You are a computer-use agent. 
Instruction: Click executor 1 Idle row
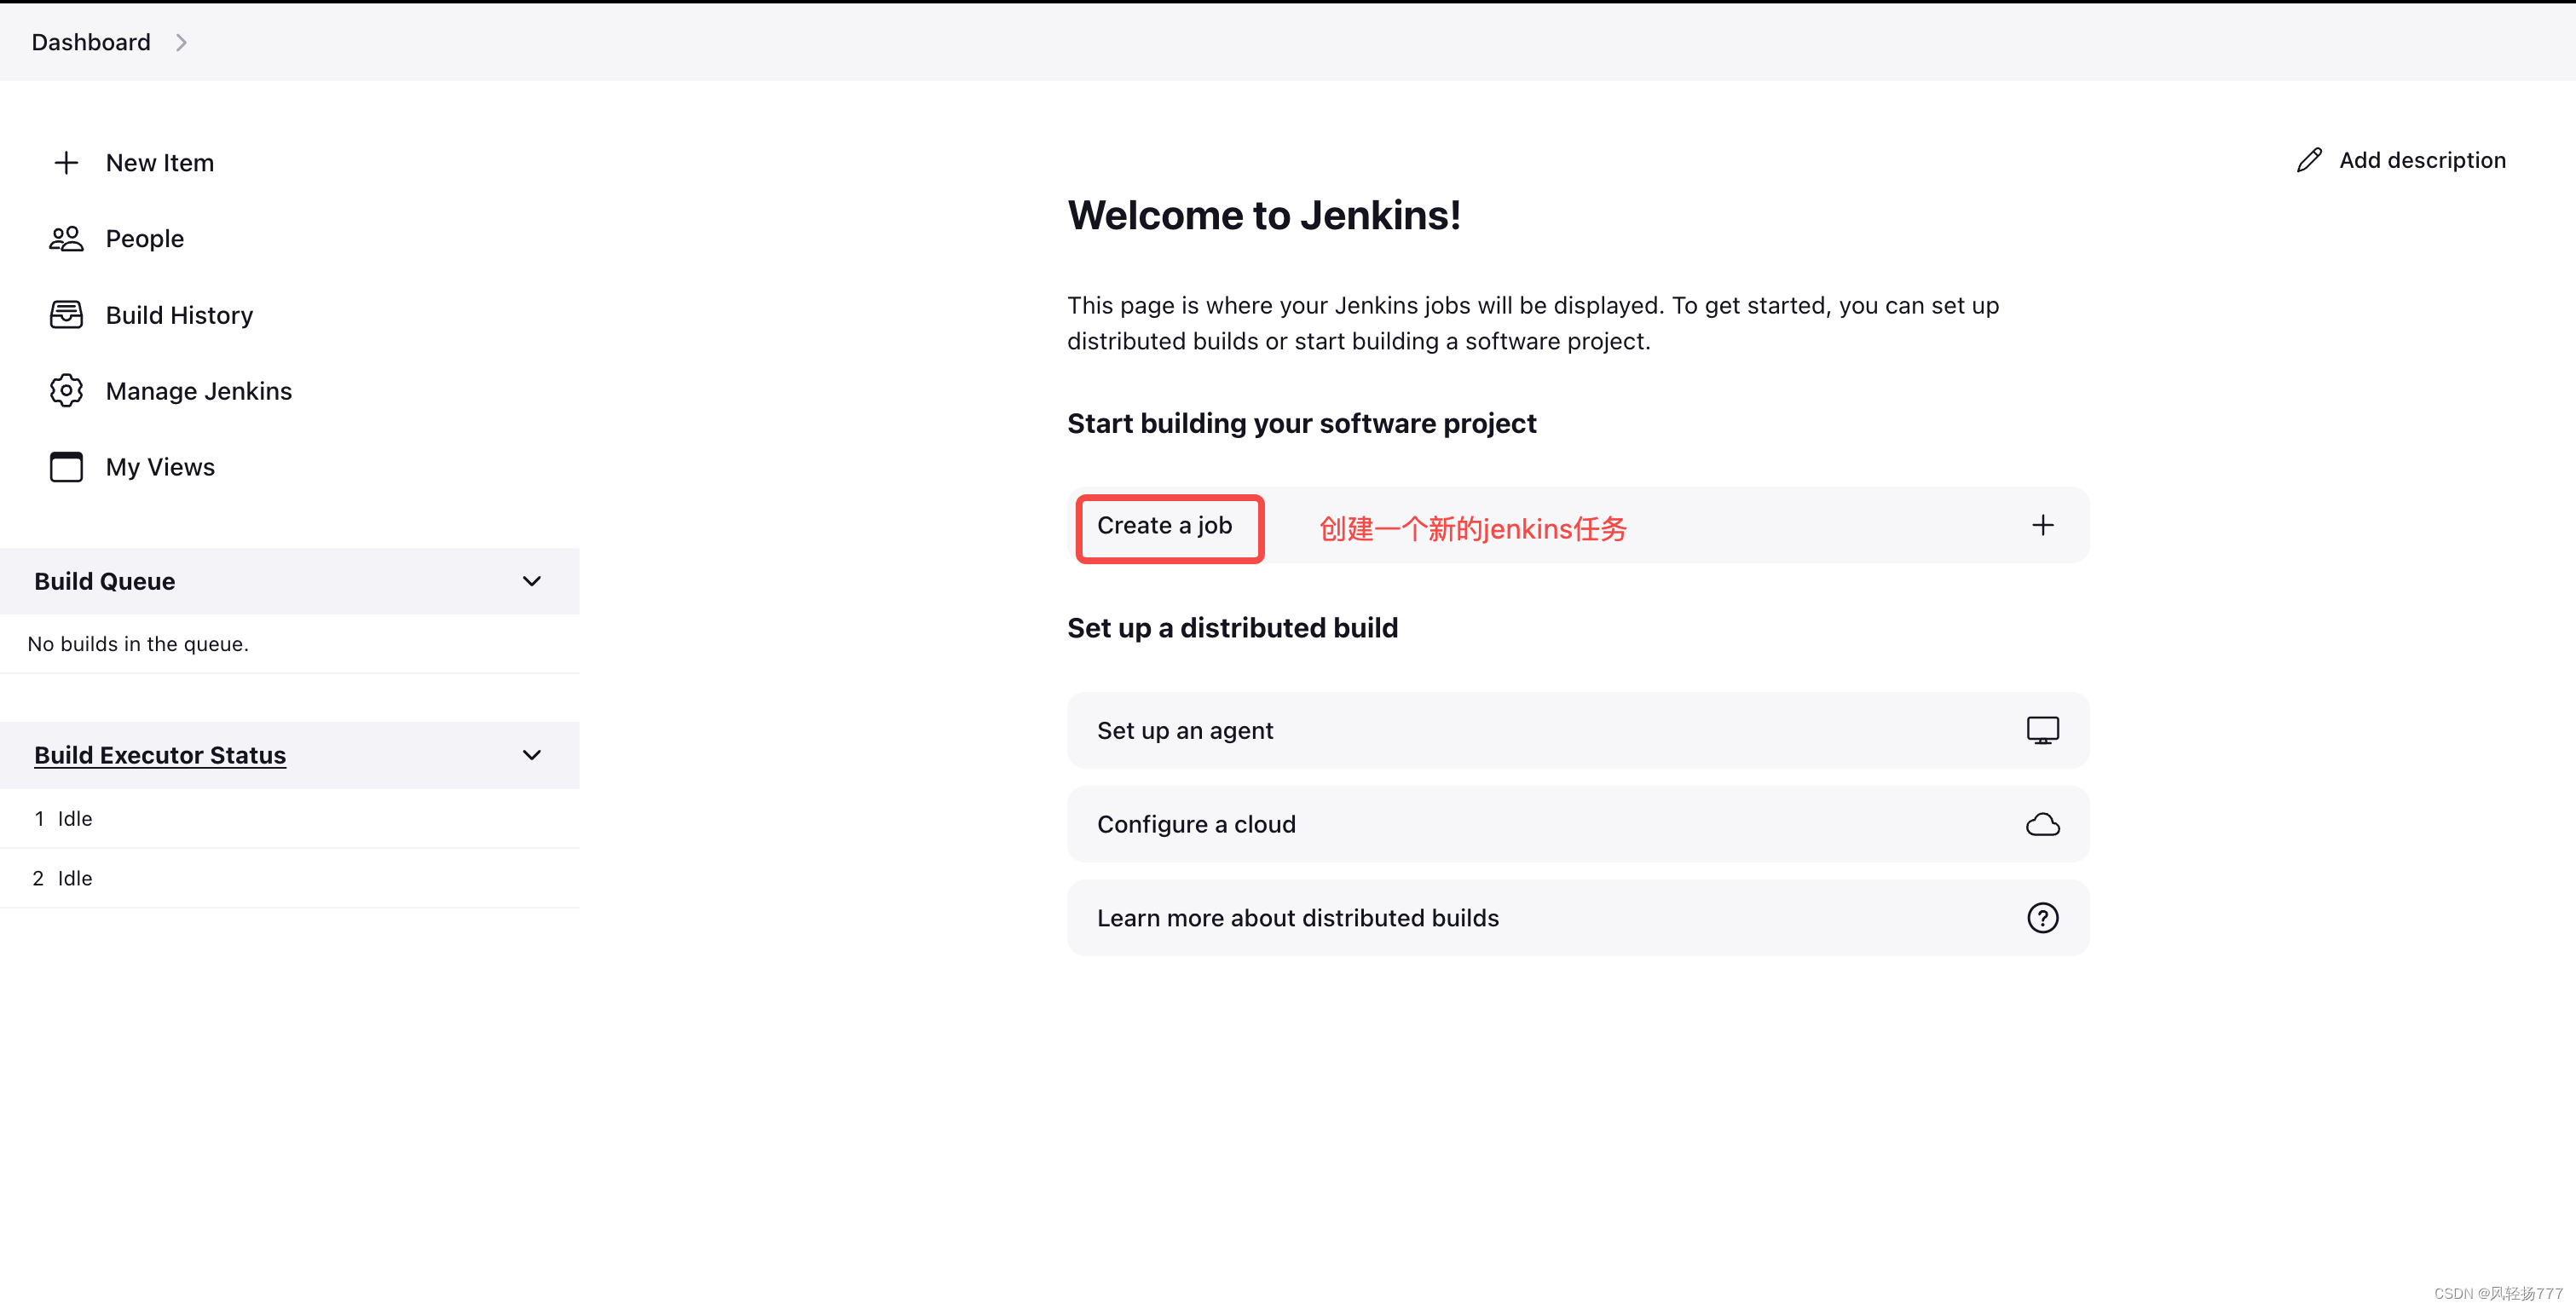pyautogui.click(x=290, y=818)
